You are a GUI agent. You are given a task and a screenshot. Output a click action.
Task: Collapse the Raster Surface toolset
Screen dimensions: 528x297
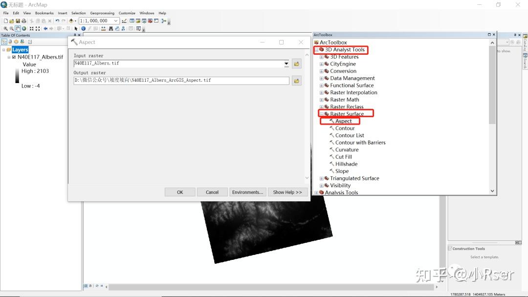coord(322,114)
